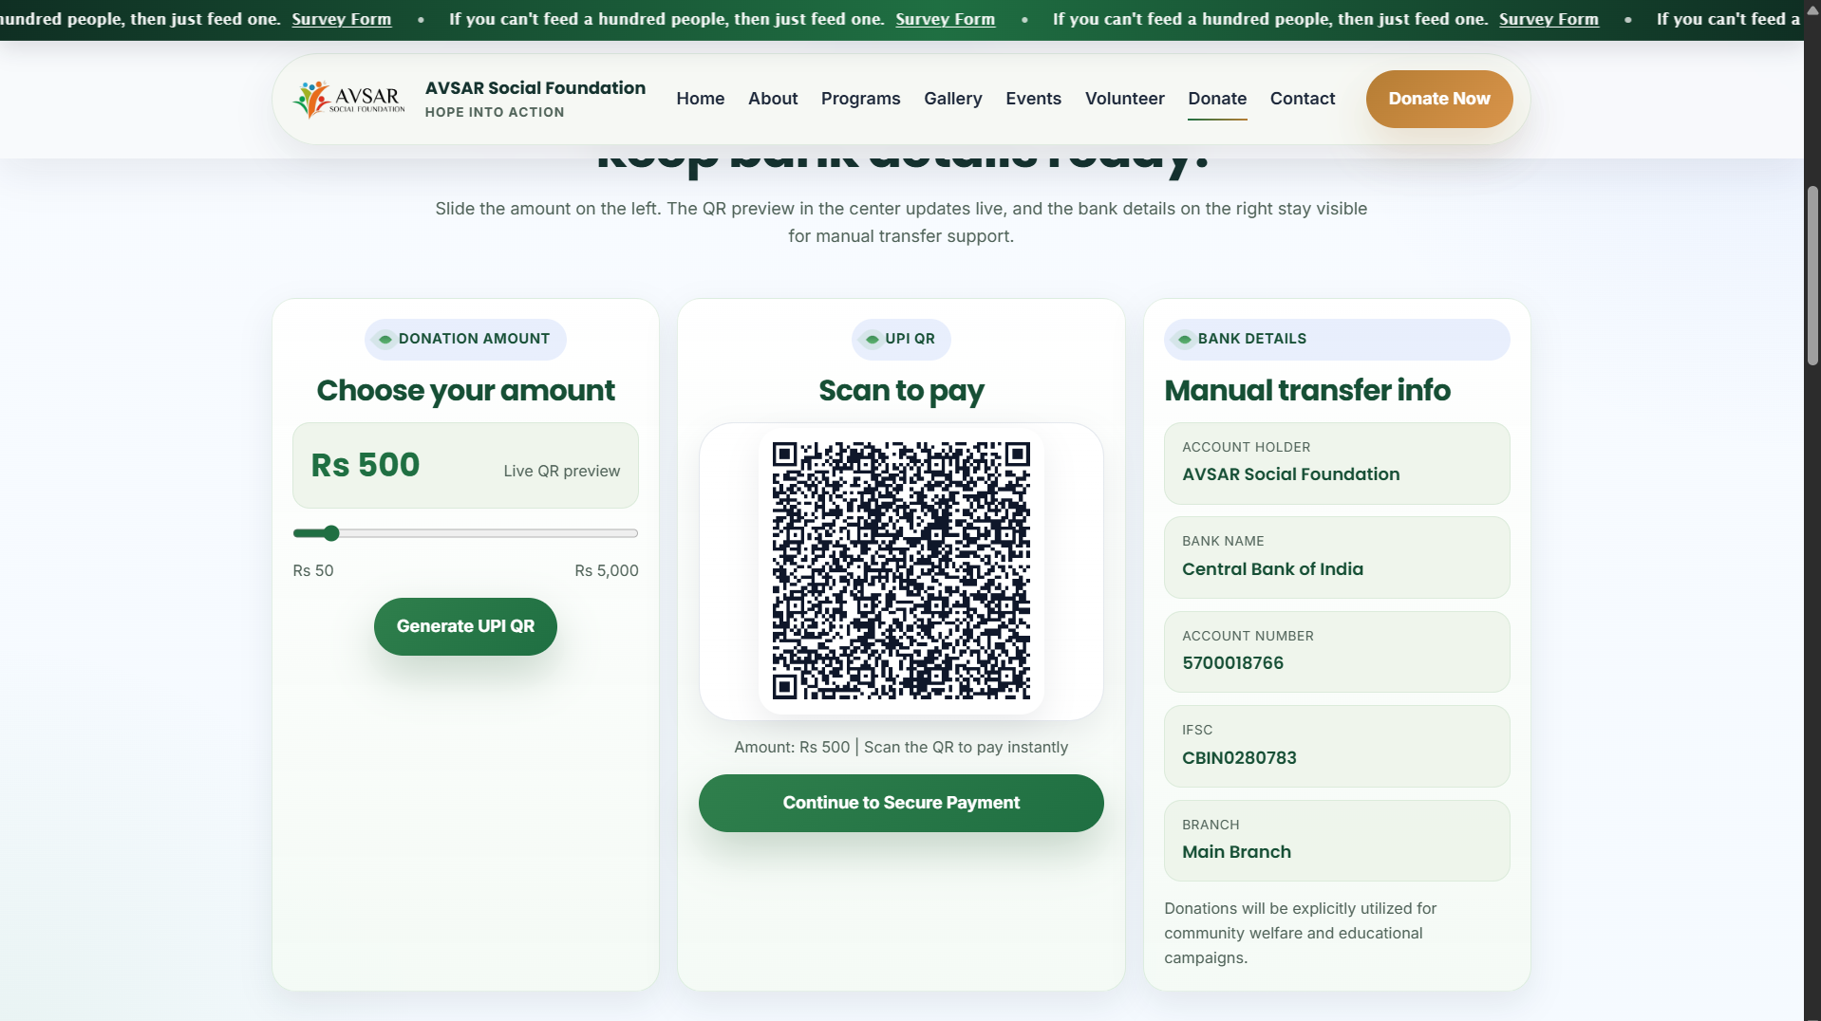The height and width of the screenshot is (1021, 1821).
Task: Navigate to Programs
Action: click(861, 99)
